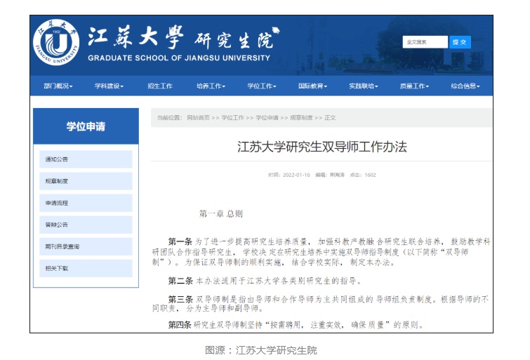Open the 学科建设 dropdown menu

(x=109, y=86)
